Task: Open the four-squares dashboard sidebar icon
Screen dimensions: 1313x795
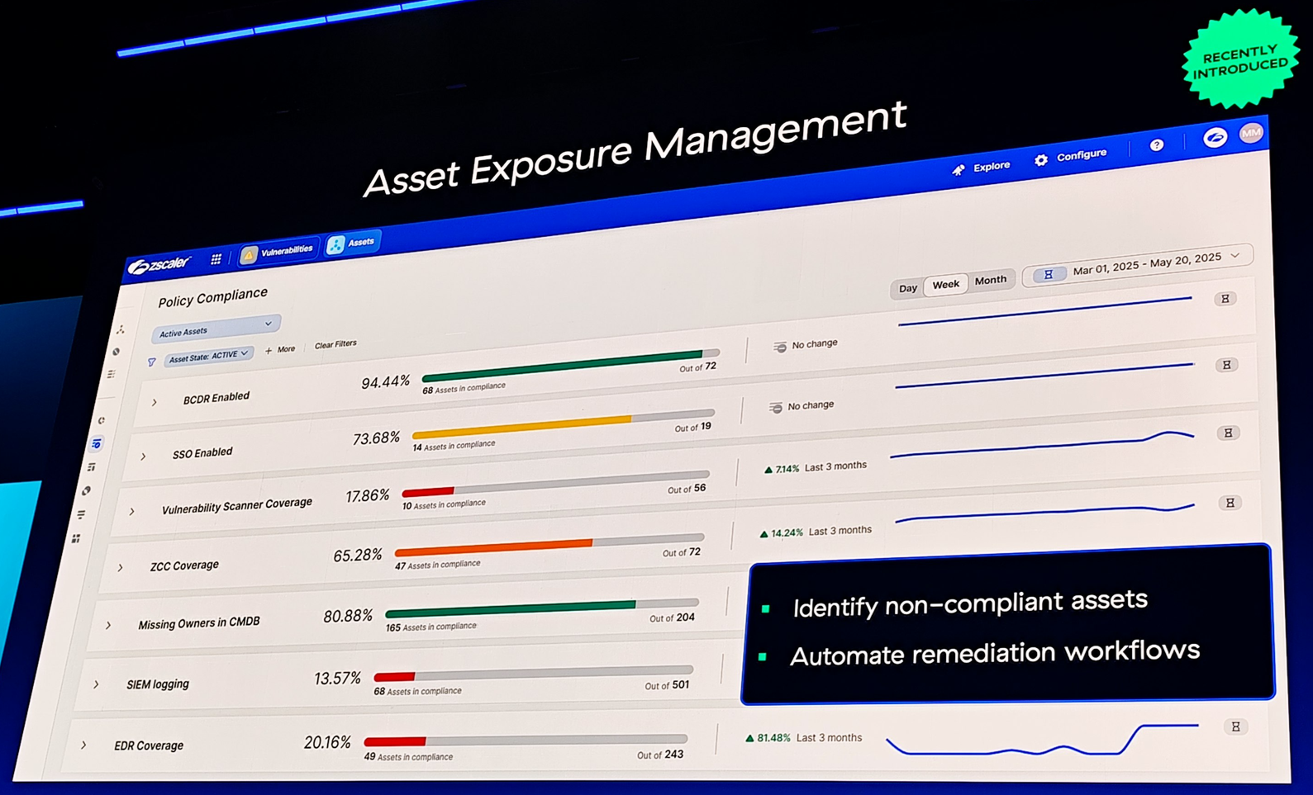Action: click(x=76, y=538)
